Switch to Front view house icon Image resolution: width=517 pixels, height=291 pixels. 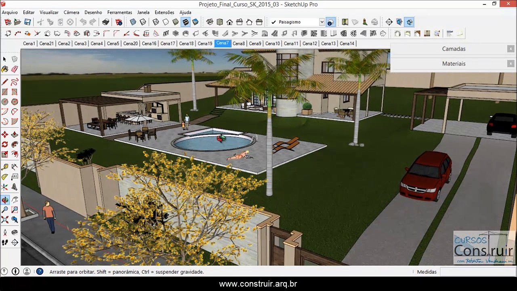229,22
